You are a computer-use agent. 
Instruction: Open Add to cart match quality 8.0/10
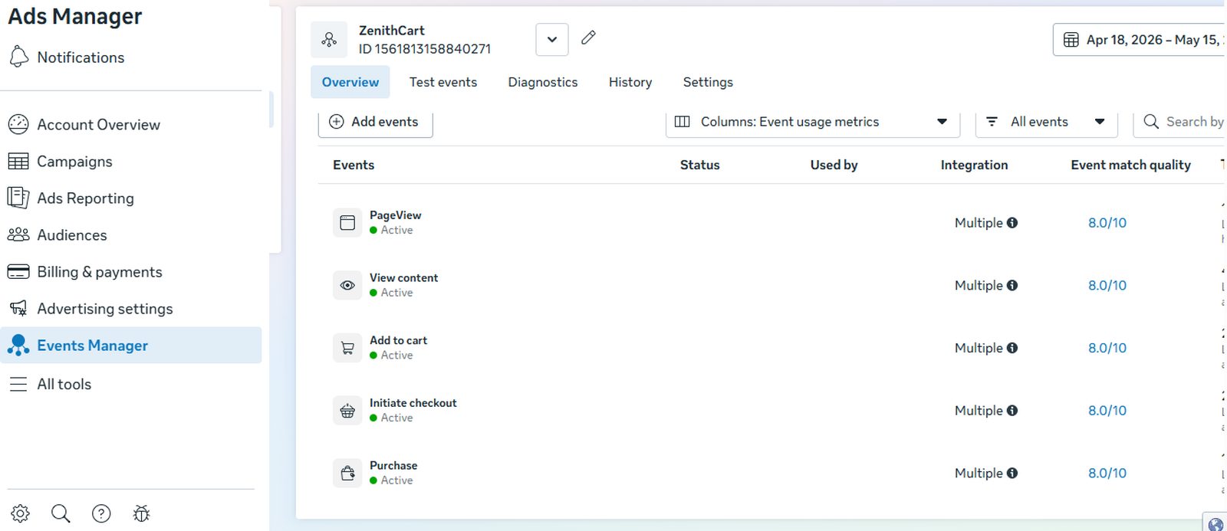pyautogui.click(x=1107, y=348)
